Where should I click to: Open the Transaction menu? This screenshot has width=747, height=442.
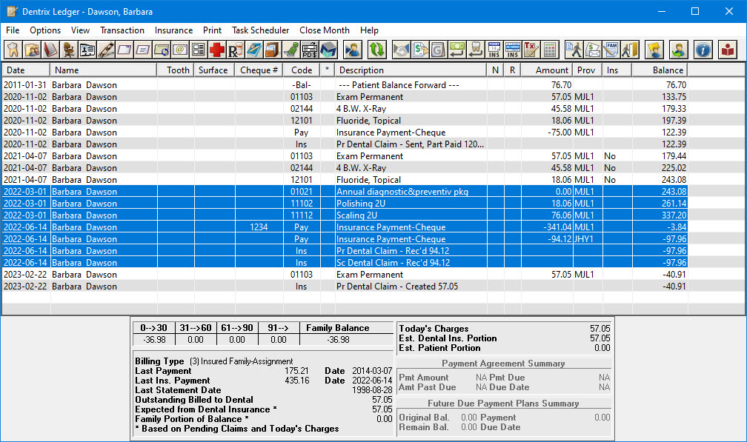pyautogui.click(x=122, y=30)
